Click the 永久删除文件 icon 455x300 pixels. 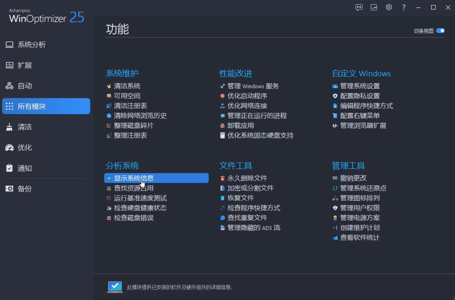pos(222,178)
